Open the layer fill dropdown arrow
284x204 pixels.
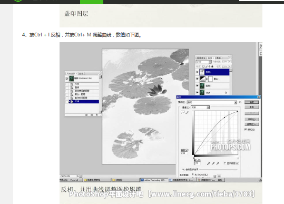point(230,66)
